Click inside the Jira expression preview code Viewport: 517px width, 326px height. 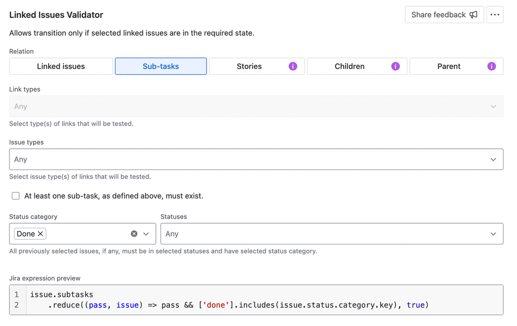coord(207,300)
